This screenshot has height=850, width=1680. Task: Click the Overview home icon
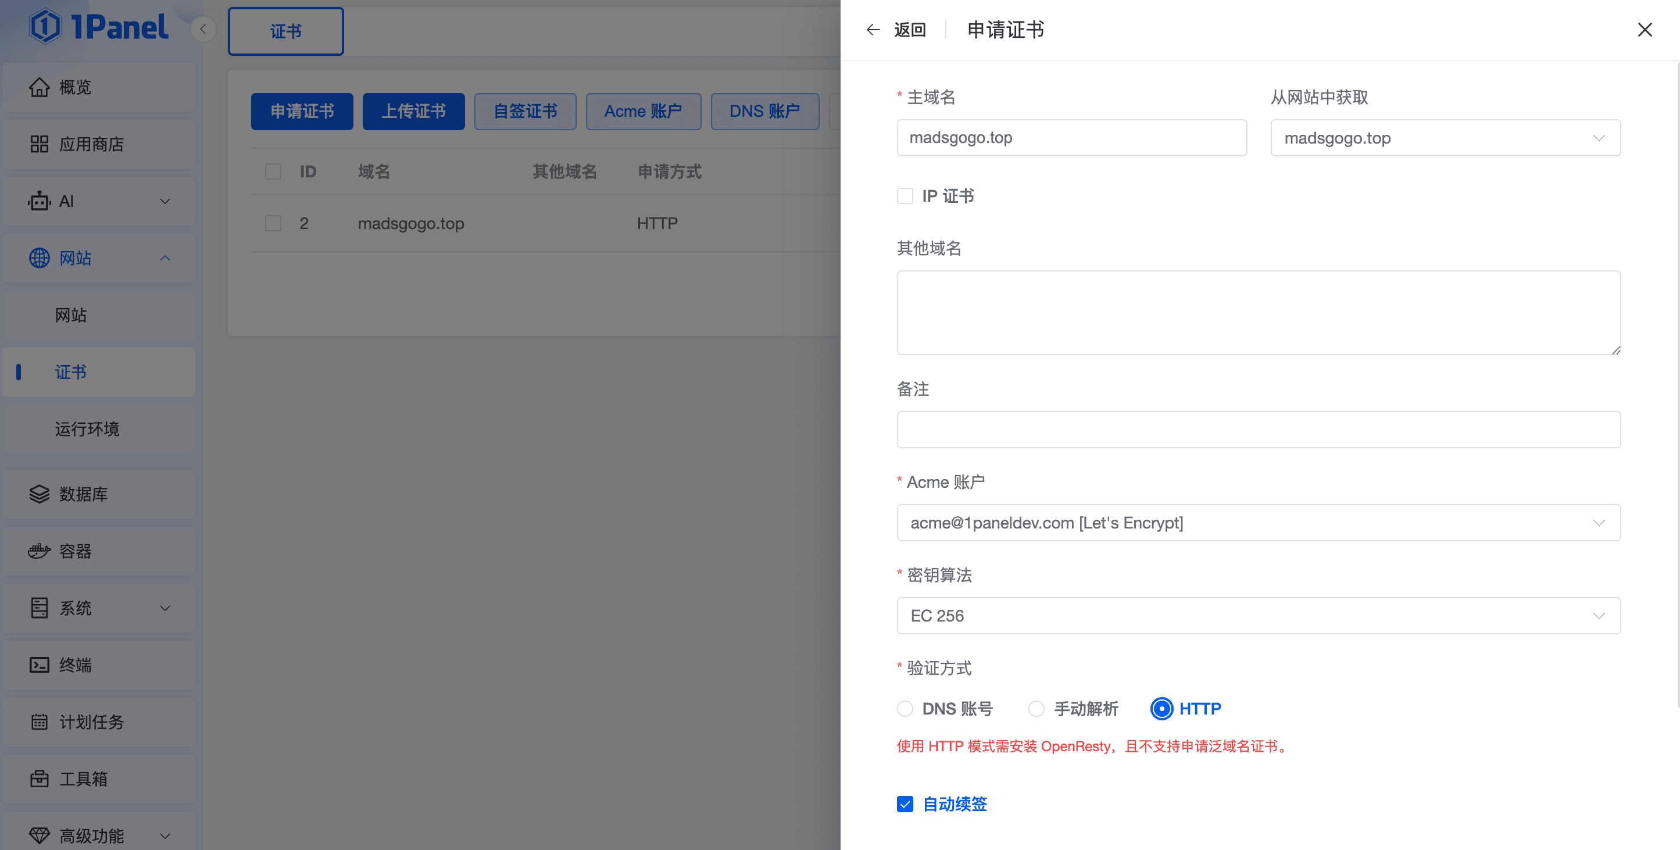point(39,87)
